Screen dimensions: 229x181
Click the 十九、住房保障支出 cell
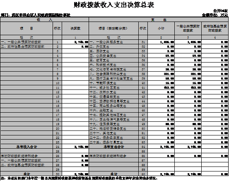(113, 124)
